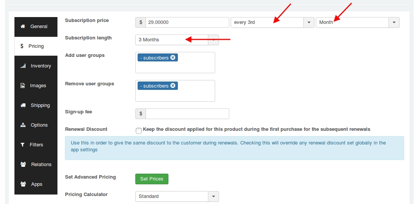Open the Shipping tab
Viewport: 417px width, 204px height.
coord(40,105)
